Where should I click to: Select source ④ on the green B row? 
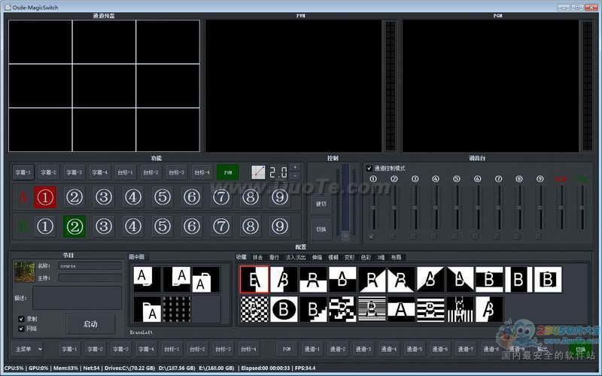click(133, 226)
